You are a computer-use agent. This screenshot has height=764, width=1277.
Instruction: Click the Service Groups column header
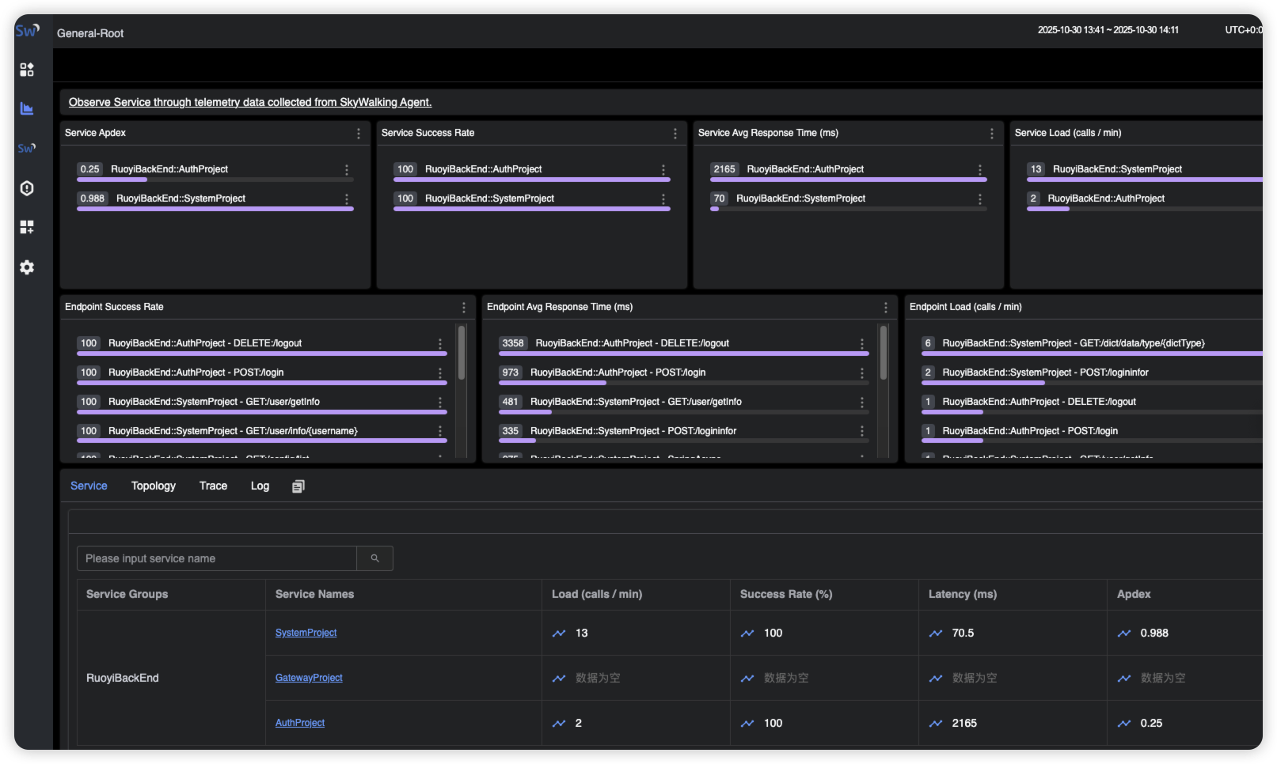click(127, 595)
